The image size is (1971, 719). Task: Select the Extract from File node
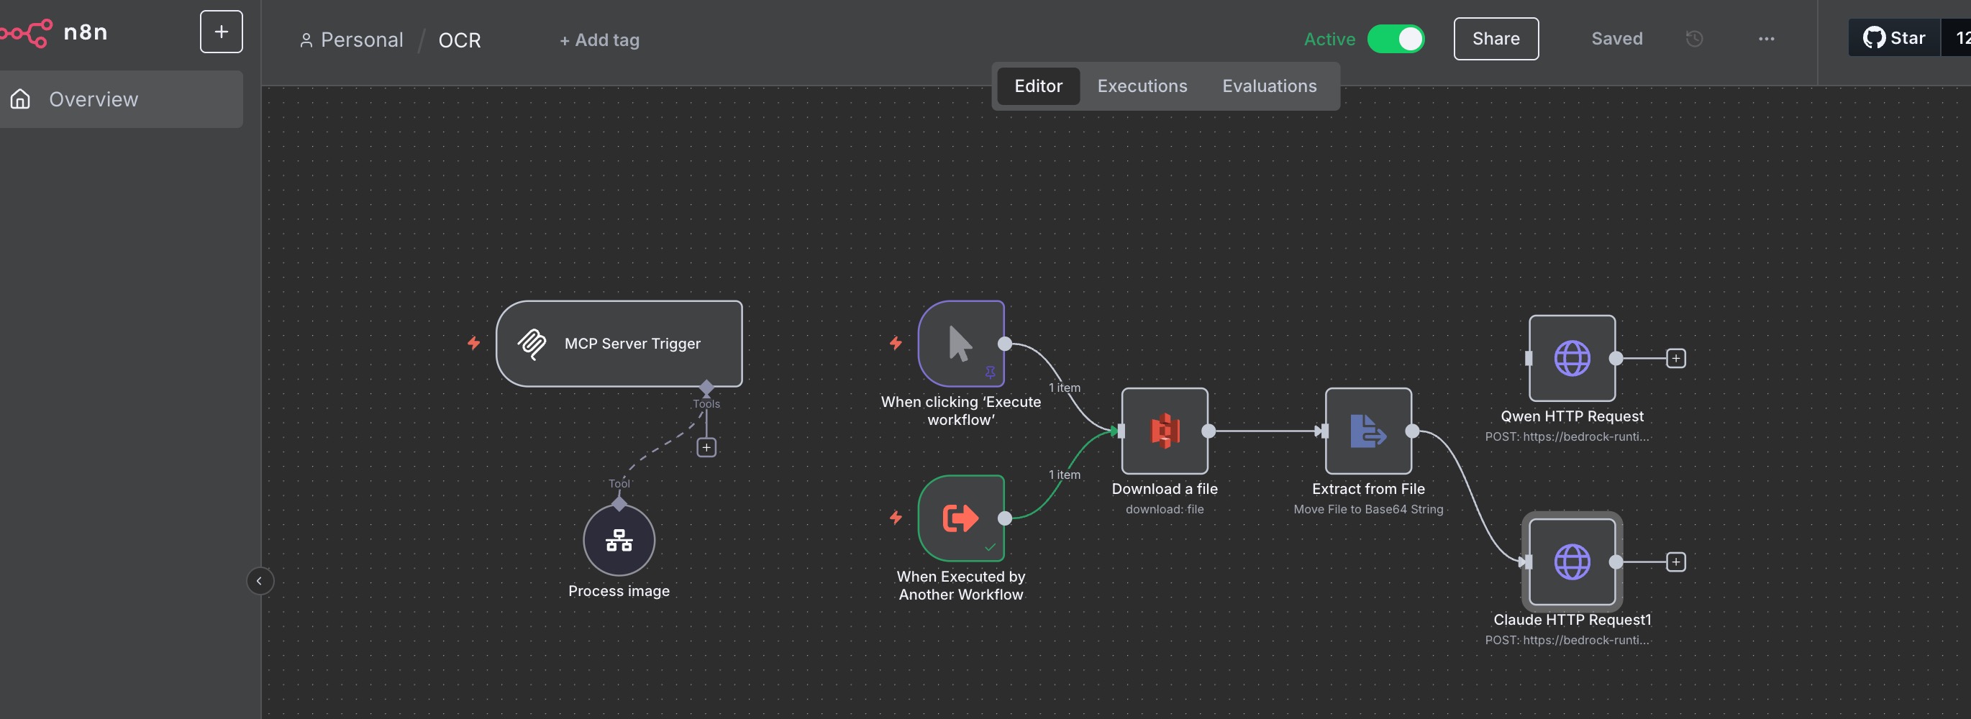click(1367, 431)
